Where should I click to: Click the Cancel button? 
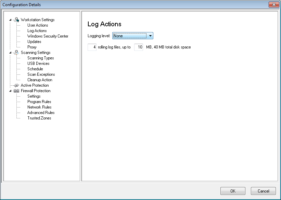[263, 191]
